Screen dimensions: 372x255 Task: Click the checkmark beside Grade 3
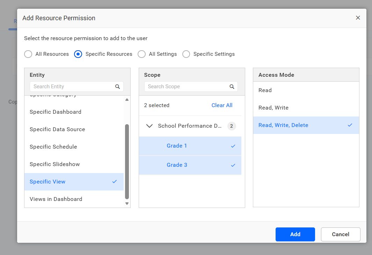233,165
